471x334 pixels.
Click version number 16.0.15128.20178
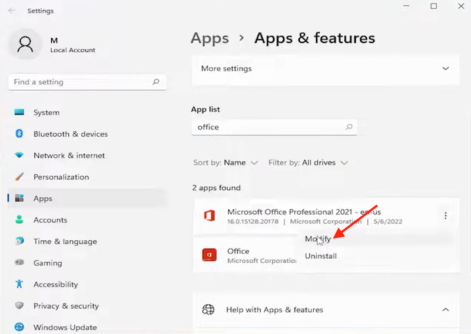253,221
